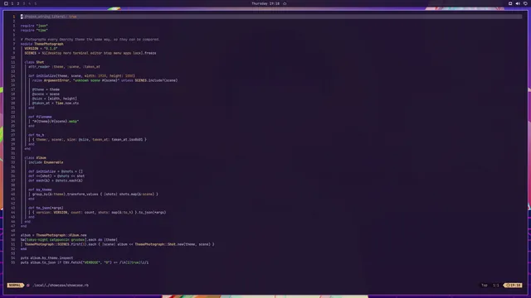Click the raise ArgumentError line

click(x=105, y=80)
